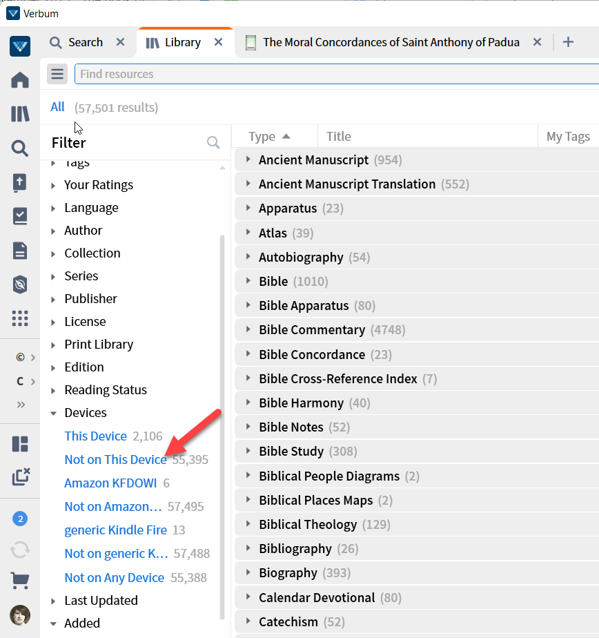Sort by the My Tags column header
This screenshot has width=599, height=638.
[568, 137]
